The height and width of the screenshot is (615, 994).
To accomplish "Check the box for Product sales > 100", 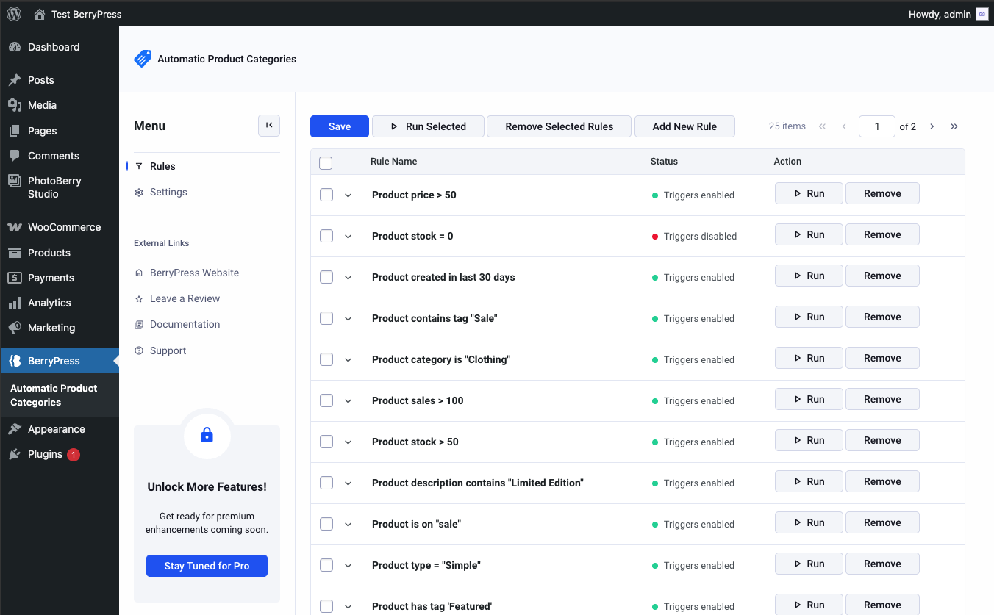I will click(x=326, y=400).
